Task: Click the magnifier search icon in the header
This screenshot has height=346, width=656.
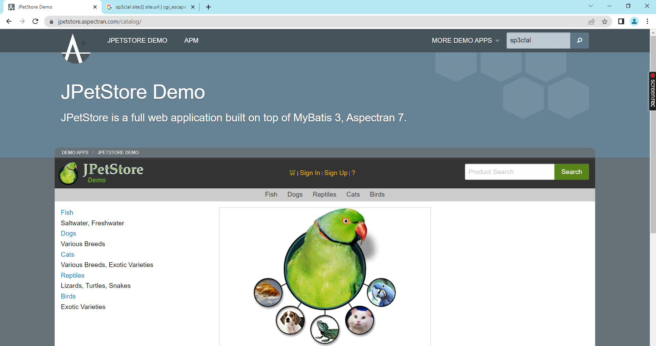Action: (579, 40)
